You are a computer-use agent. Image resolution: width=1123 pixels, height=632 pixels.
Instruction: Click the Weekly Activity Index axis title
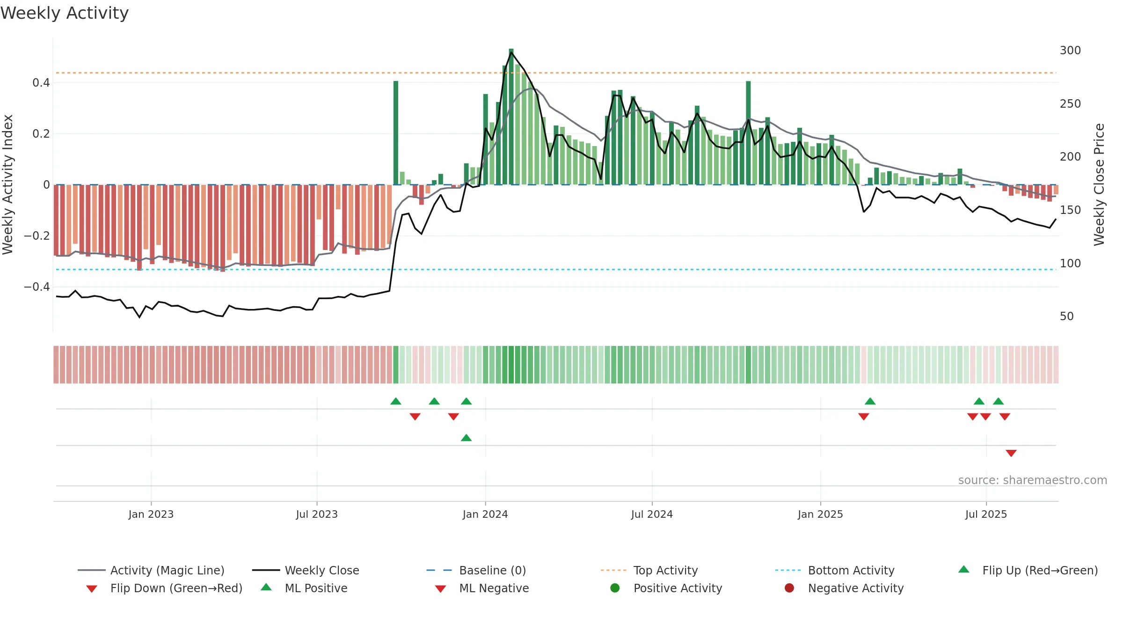[x=7, y=184]
